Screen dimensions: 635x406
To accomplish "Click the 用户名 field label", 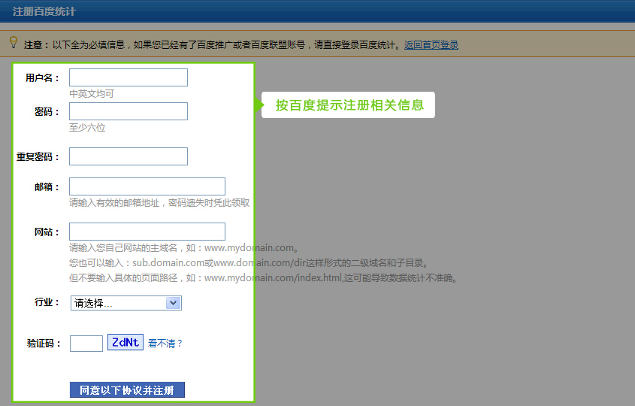I will pyautogui.click(x=42, y=78).
